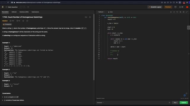Open the Companies tag
The image size is (190, 106).
point(7,24)
